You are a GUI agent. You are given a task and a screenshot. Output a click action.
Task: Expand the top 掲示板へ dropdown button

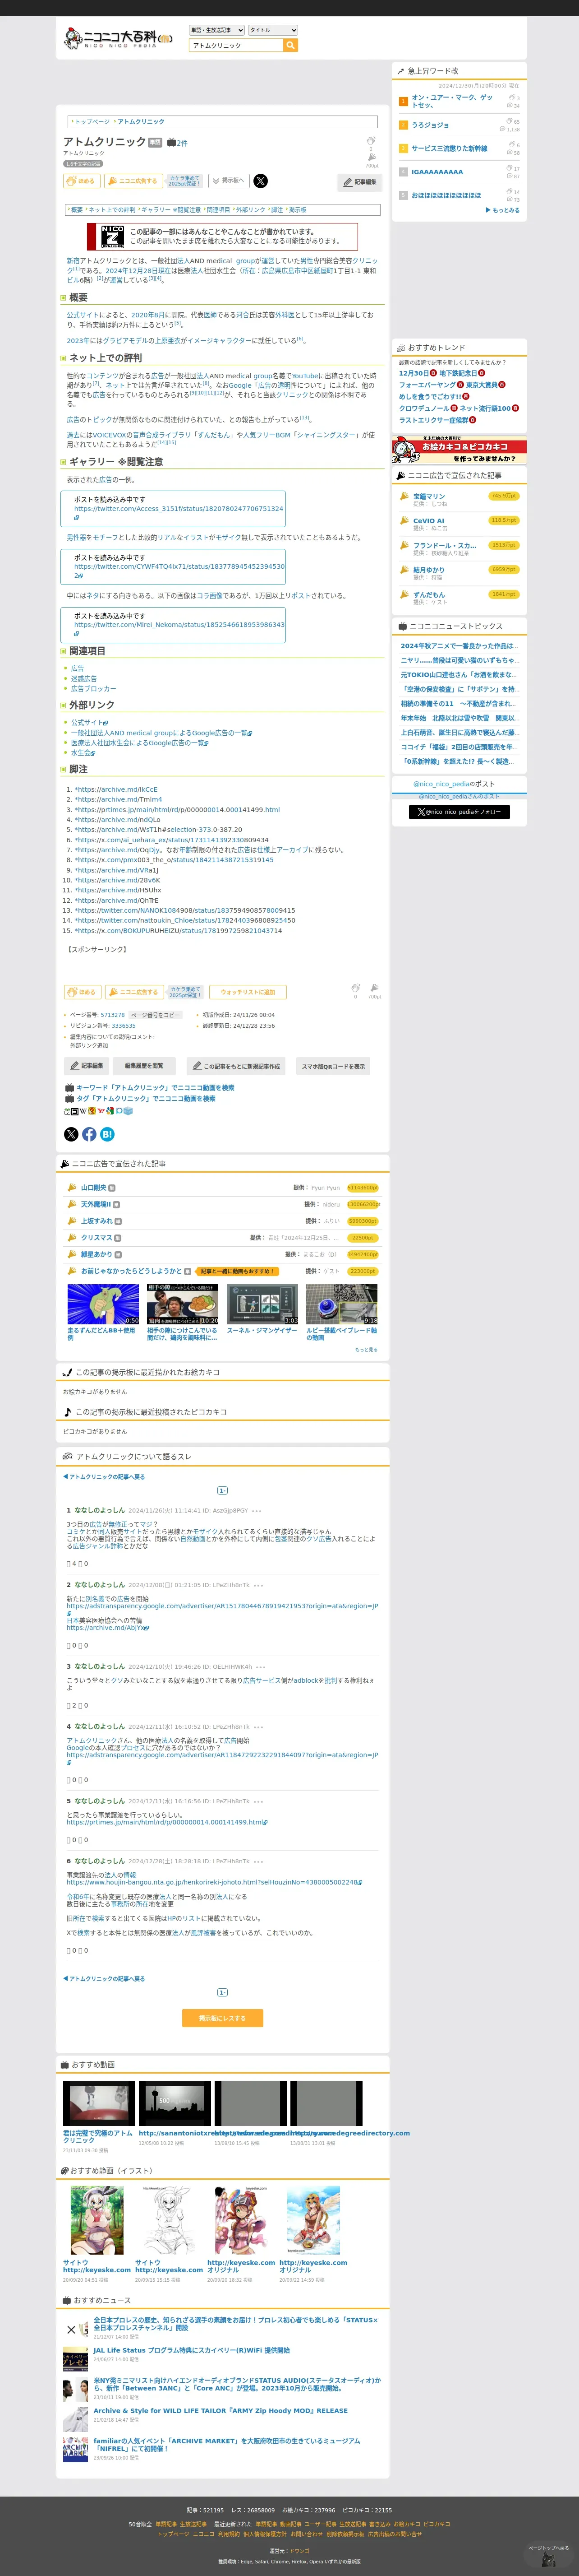tap(229, 181)
